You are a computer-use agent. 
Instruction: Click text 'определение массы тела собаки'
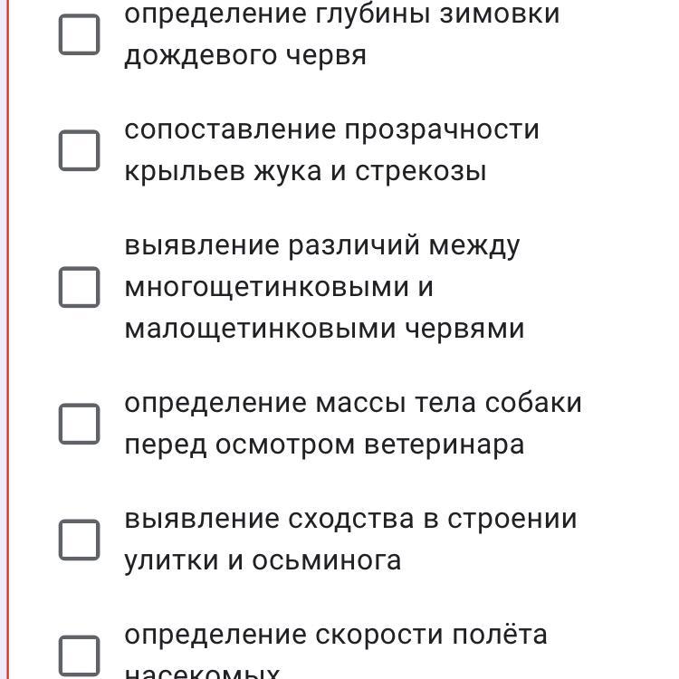(x=352, y=424)
